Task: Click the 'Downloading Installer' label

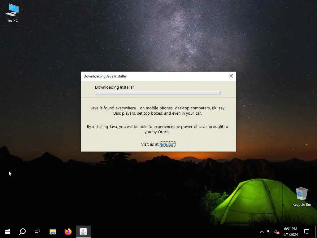Action: click(x=115, y=87)
